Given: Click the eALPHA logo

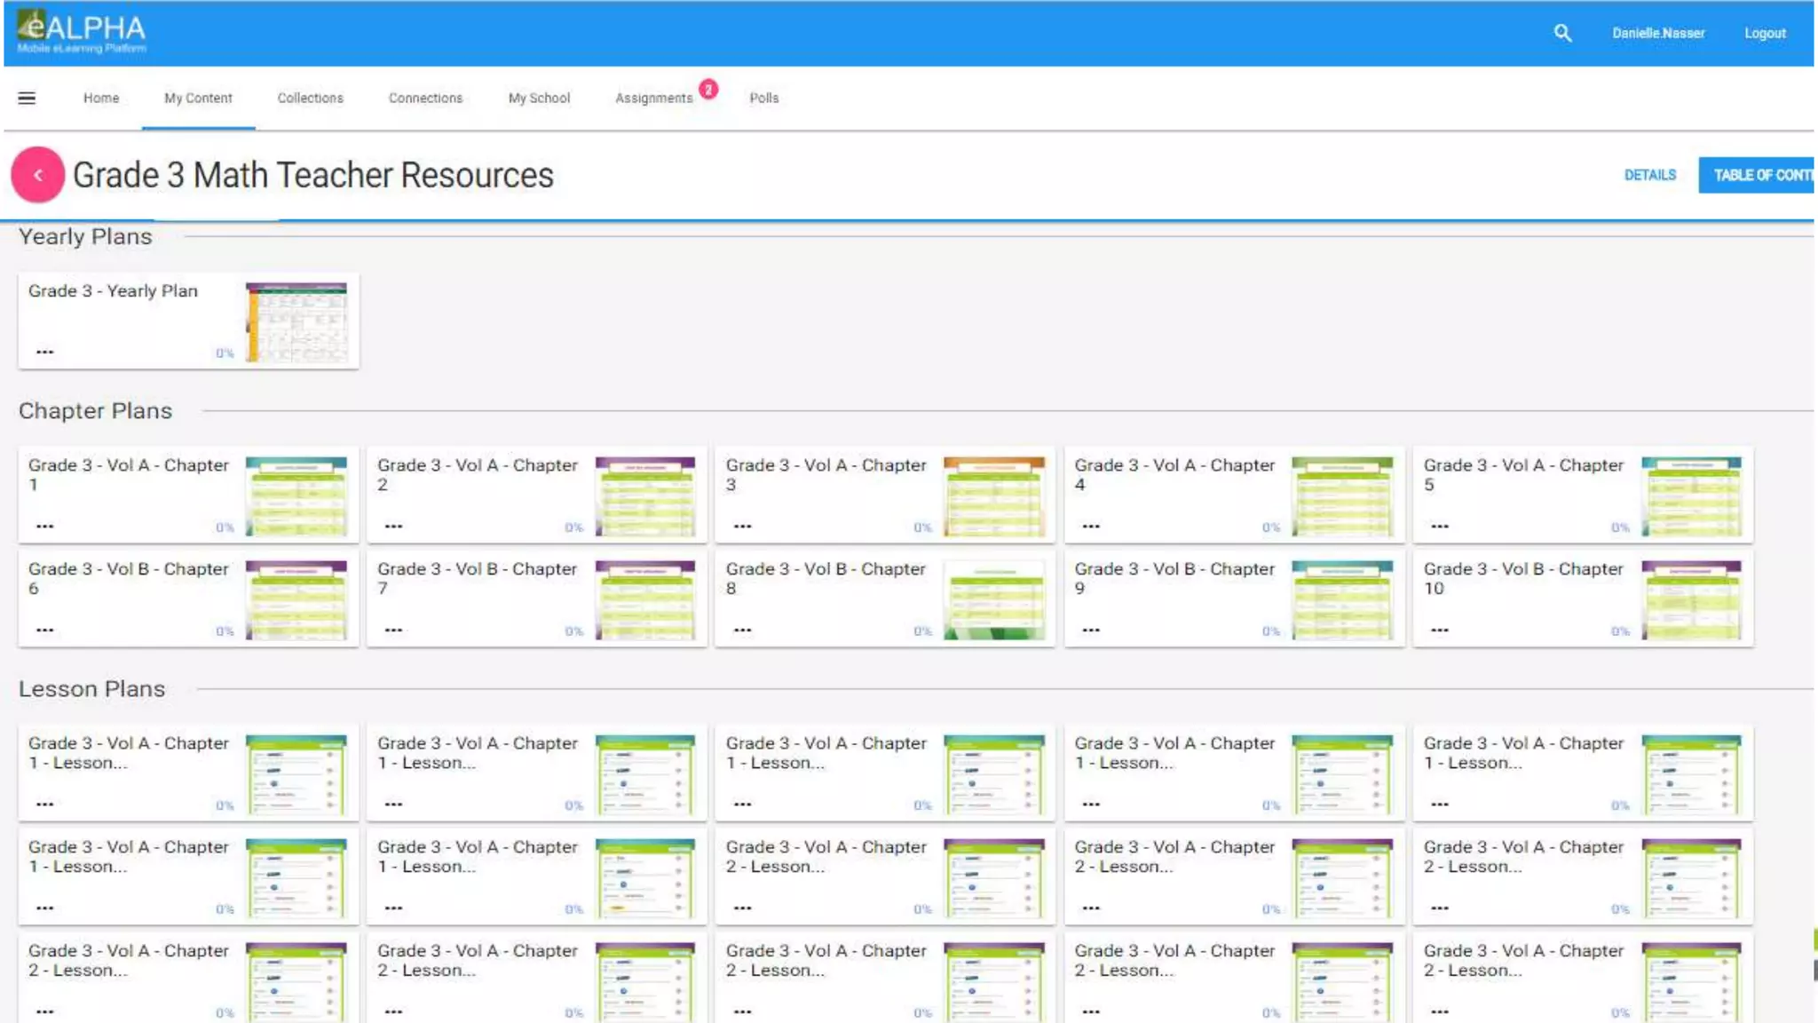Looking at the screenshot, I should point(82,33).
